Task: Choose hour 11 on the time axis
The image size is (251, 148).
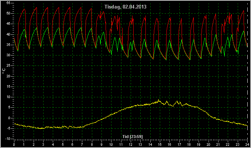Action: coord(121,144)
